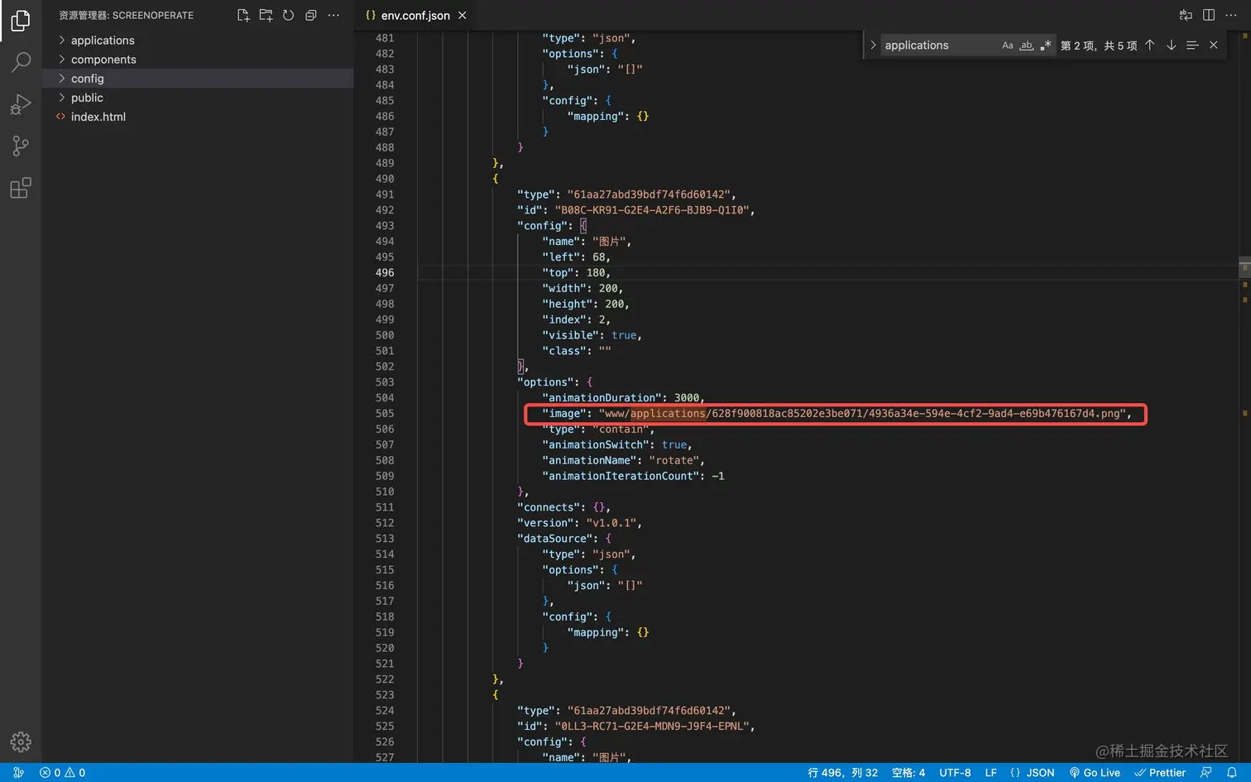Create a new file in explorer
This screenshot has width=1251, height=782.
click(243, 15)
